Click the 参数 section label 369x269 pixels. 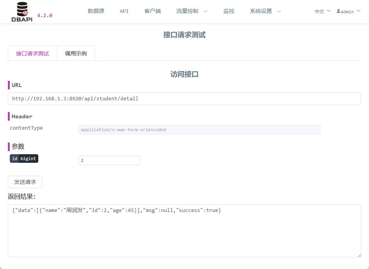[18, 146]
